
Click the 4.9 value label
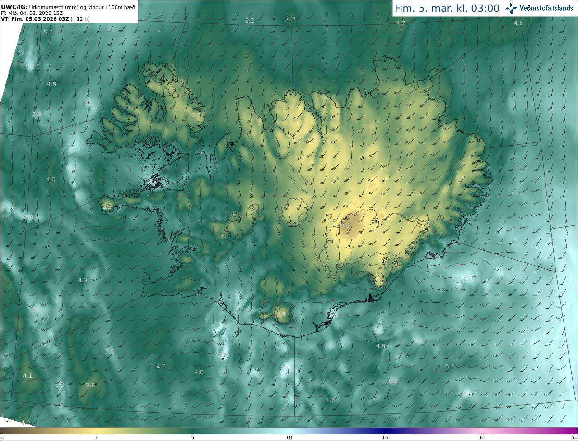(83, 280)
